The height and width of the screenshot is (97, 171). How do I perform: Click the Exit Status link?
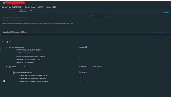(166, 13)
